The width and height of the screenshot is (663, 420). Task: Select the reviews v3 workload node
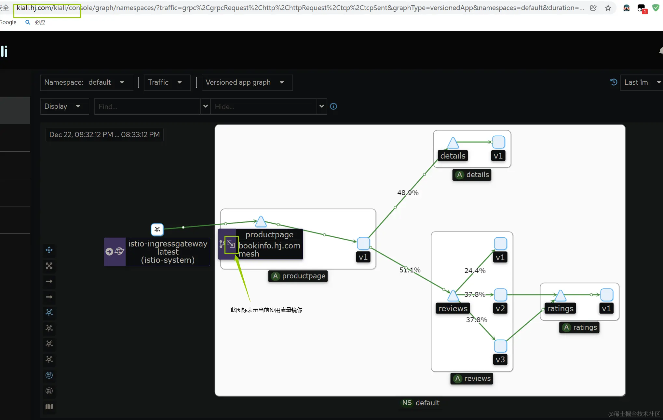(x=500, y=346)
